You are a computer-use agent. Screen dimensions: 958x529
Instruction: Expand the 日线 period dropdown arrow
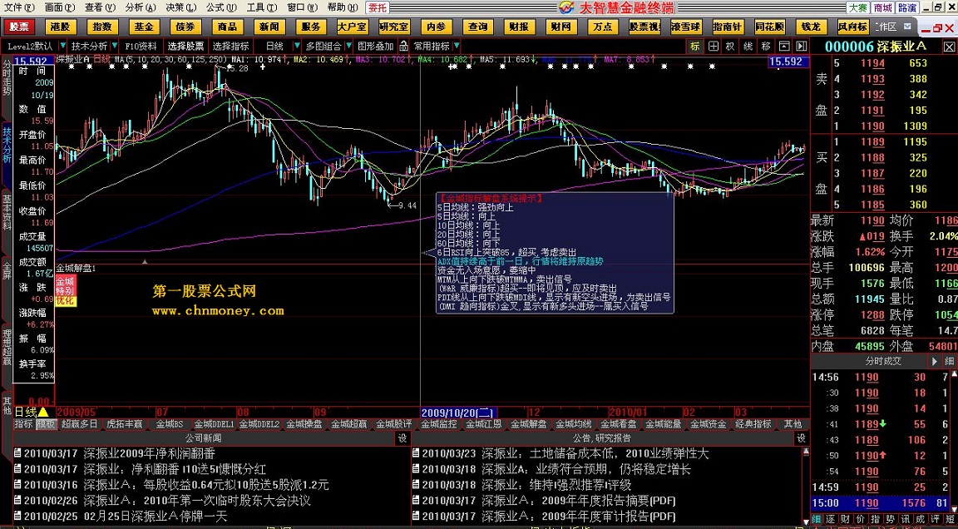tap(297, 46)
